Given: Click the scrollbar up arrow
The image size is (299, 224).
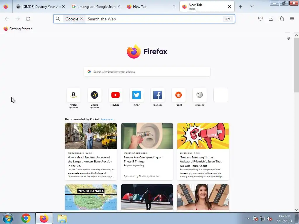Looking at the screenshot, I should (296, 35).
